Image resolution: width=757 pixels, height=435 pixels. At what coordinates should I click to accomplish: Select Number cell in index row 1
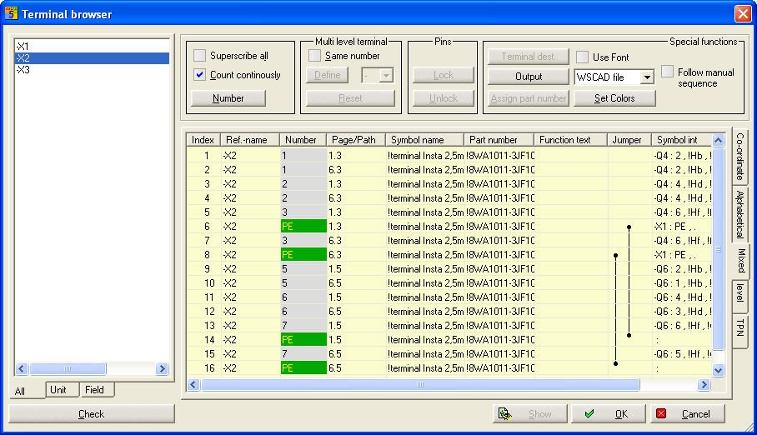(303, 156)
